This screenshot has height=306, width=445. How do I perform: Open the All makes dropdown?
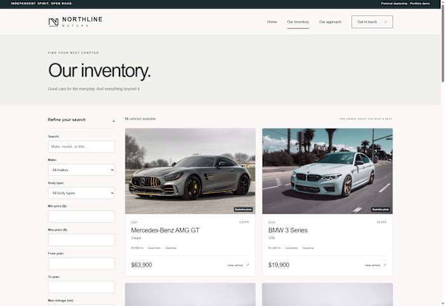[x=81, y=170]
